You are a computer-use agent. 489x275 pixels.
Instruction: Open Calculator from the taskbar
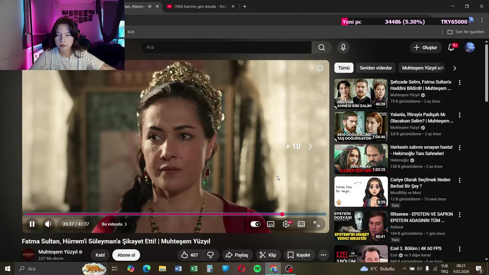pyautogui.click(x=210, y=269)
